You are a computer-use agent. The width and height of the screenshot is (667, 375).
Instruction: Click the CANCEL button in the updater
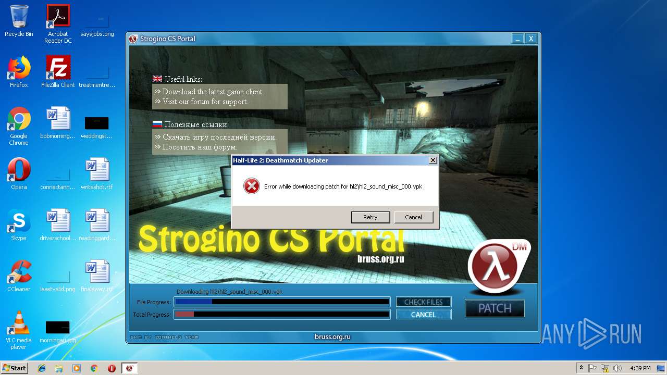pyautogui.click(x=424, y=315)
